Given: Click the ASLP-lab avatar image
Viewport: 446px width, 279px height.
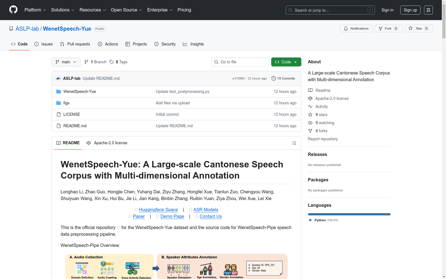Looking at the screenshot, I should (x=58, y=78).
